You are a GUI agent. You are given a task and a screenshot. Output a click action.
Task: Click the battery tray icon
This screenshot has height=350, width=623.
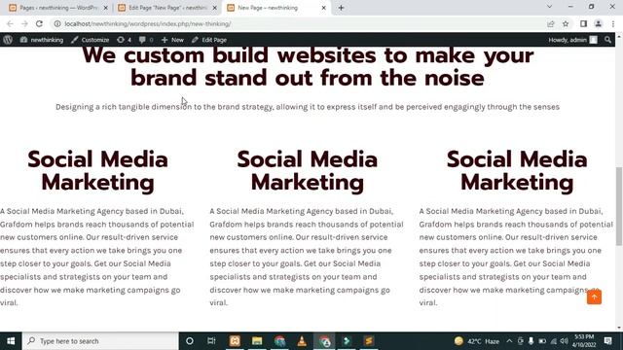542,341
